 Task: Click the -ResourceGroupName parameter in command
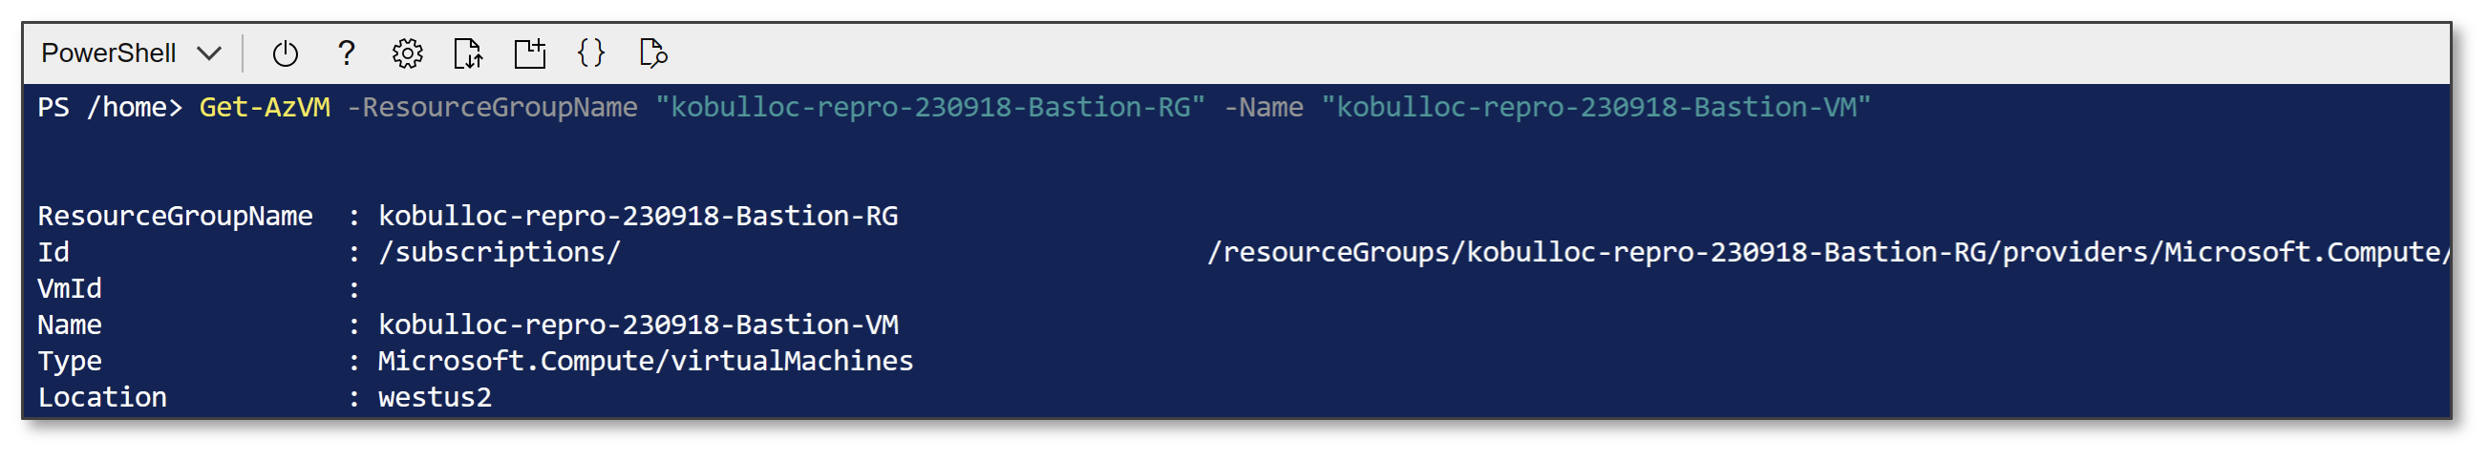click(x=493, y=107)
